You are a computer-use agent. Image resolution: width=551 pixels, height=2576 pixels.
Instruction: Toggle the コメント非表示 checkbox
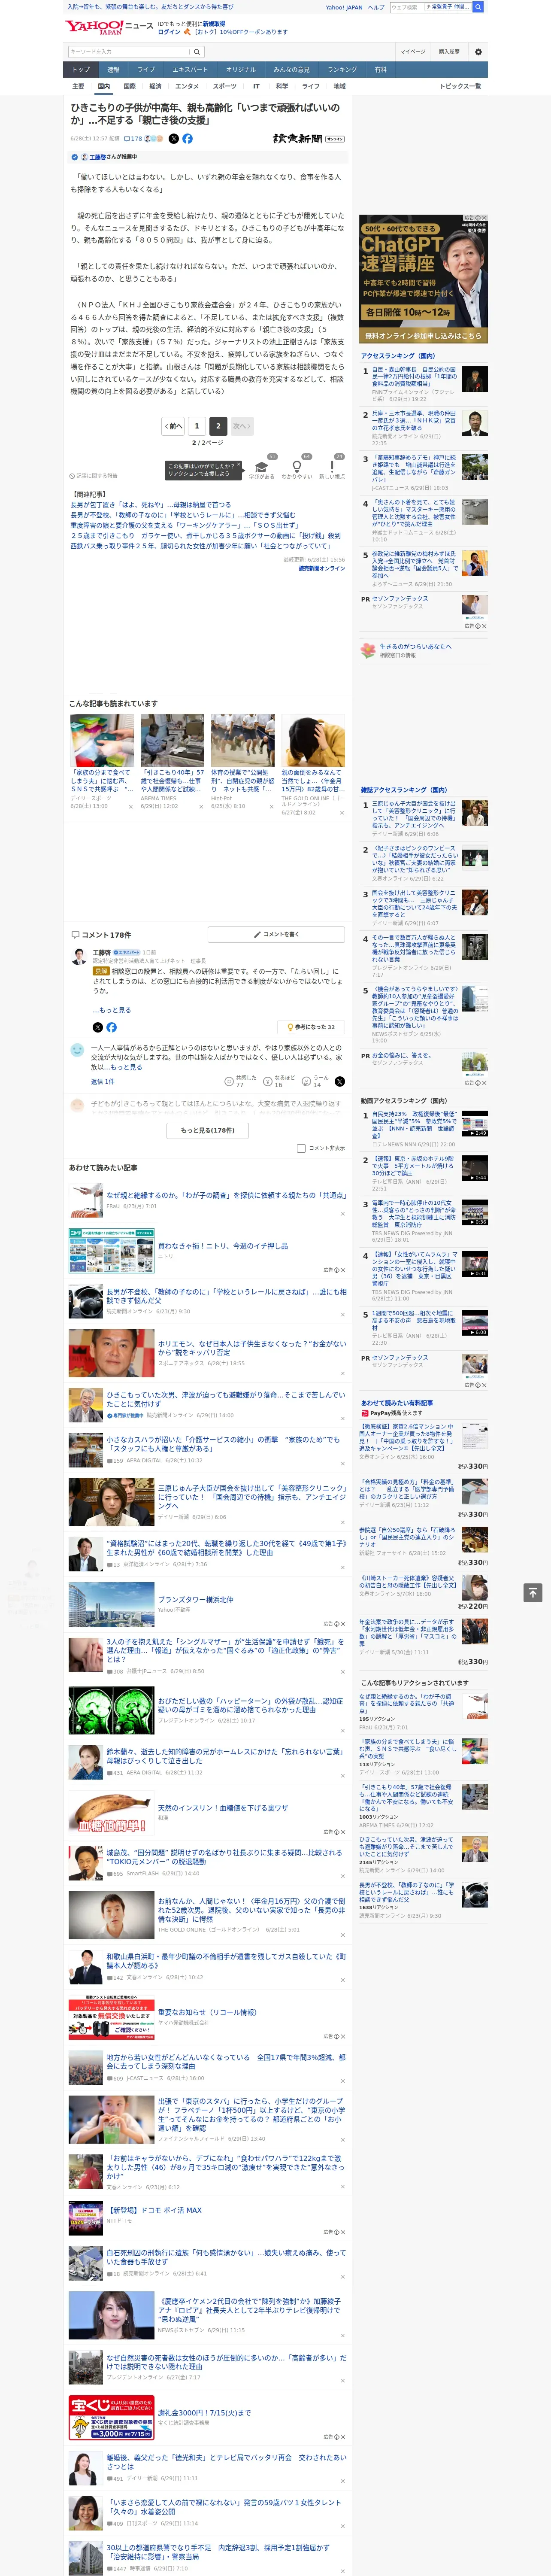click(x=301, y=1148)
